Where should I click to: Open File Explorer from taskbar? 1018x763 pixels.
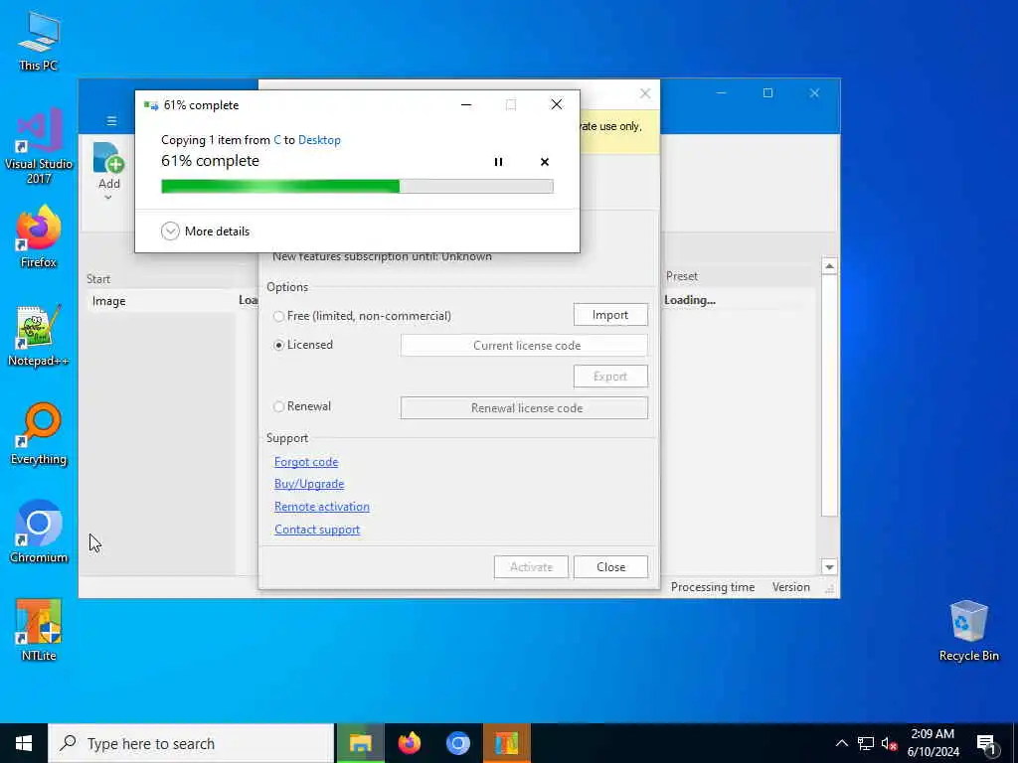[x=360, y=743]
